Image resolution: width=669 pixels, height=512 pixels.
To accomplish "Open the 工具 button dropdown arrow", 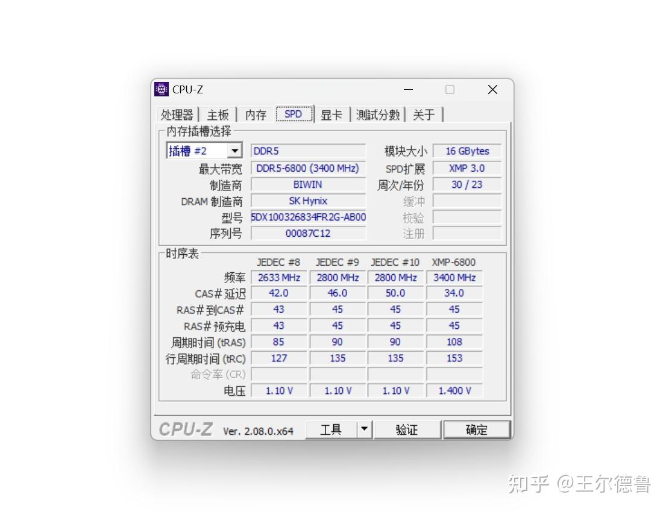I will [365, 429].
